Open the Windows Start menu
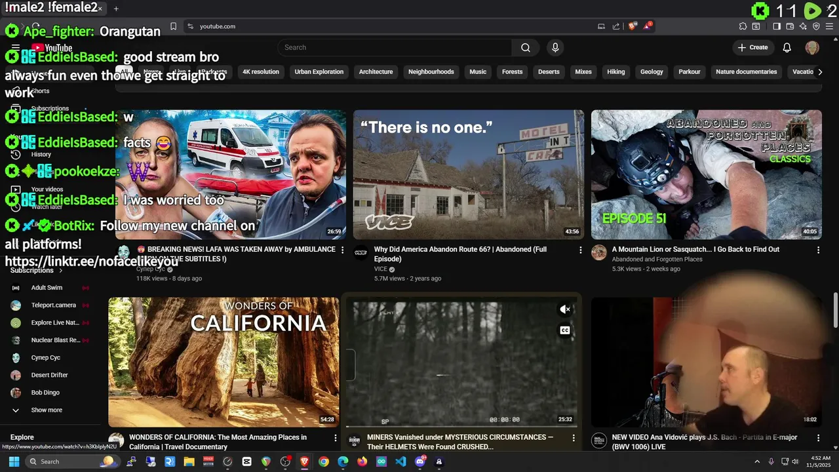The height and width of the screenshot is (472, 839). [14, 462]
